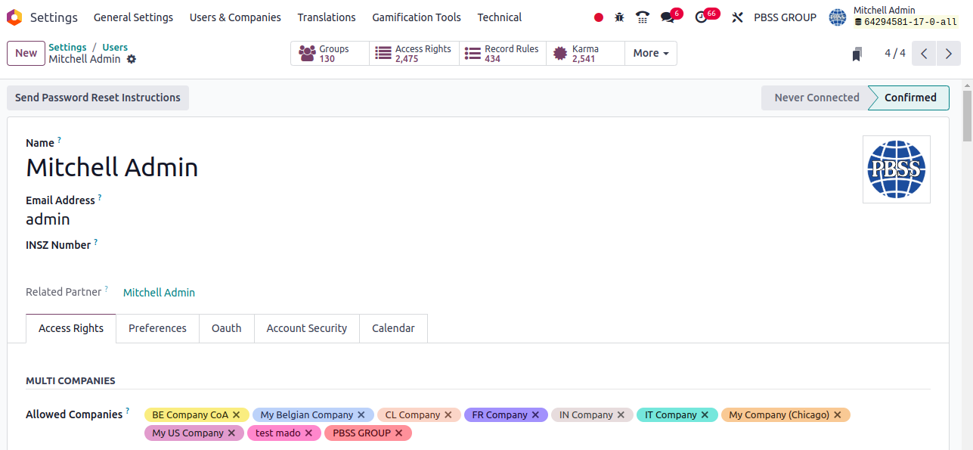Viewport: 973px width, 450px height.
Task: Click the New button
Action: coord(26,53)
